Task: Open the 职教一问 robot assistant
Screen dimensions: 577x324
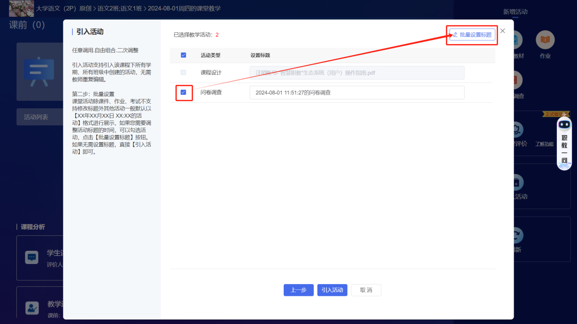Action: [x=564, y=144]
